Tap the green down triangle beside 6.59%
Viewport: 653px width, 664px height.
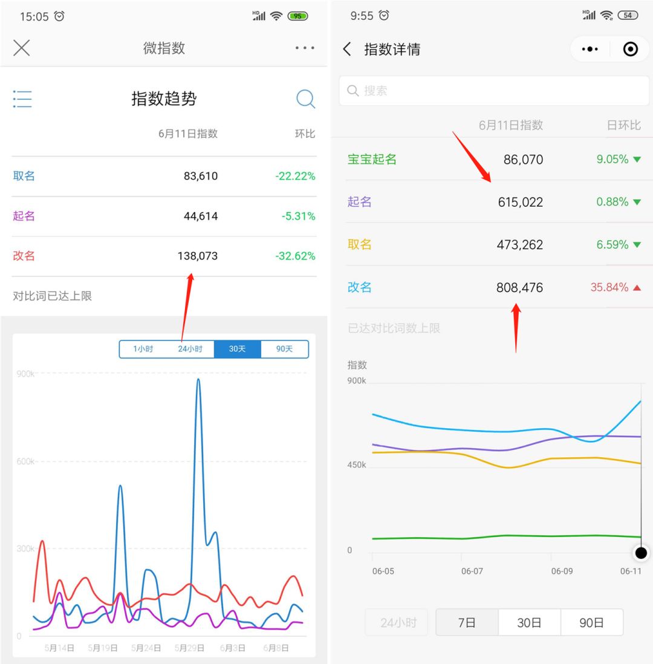coord(637,245)
